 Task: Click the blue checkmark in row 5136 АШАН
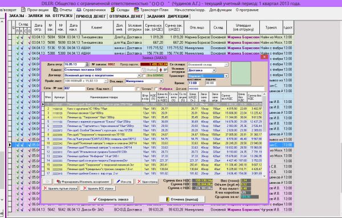pos(22,48)
